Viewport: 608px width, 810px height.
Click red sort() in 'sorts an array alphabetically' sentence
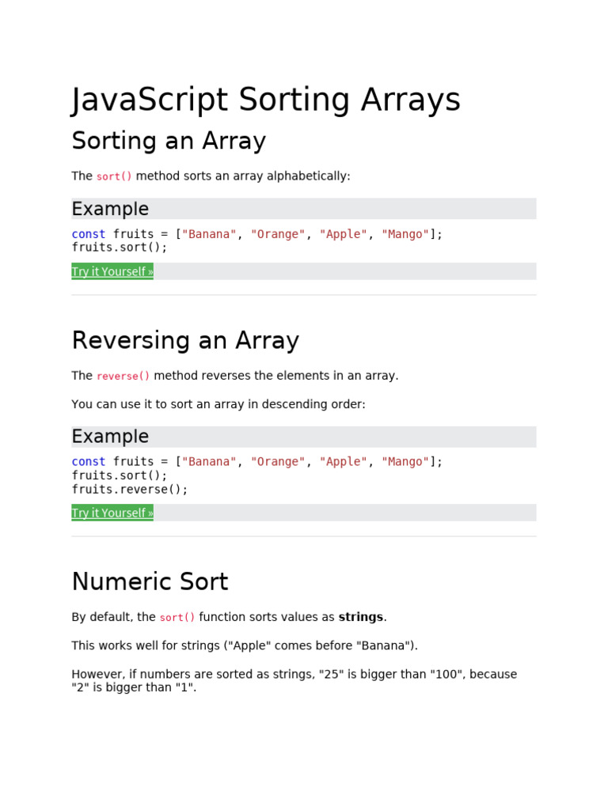tap(114, 176)
